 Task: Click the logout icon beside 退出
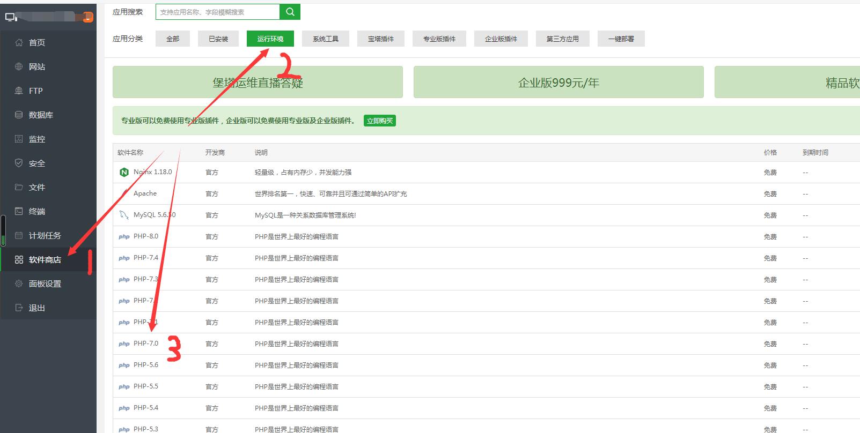(x=19, y=308)
